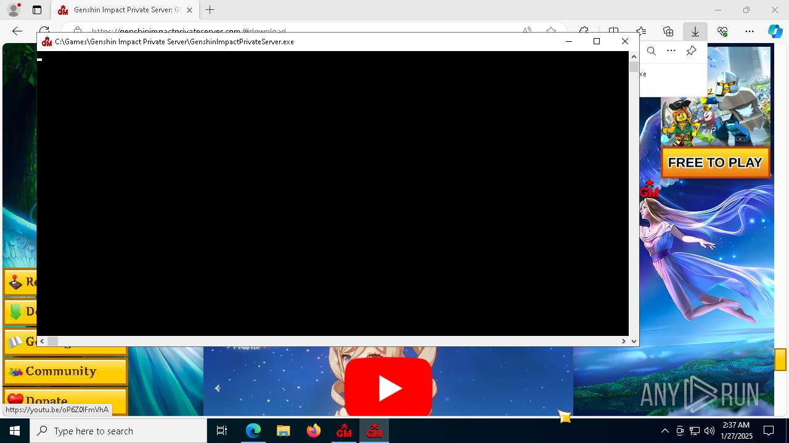Image resolution: width=789 pixels, height=443 pixels.
Task: Toggle the Split screen icon
Action: pyautogui.click(x=613, y=31)
